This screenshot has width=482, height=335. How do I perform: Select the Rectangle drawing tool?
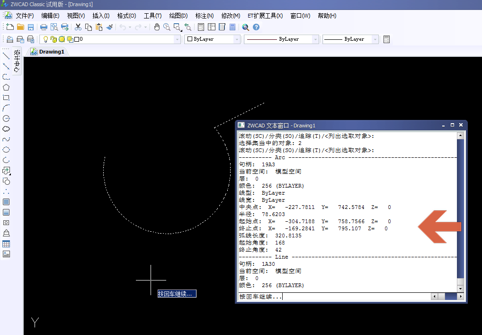point(6,98)
